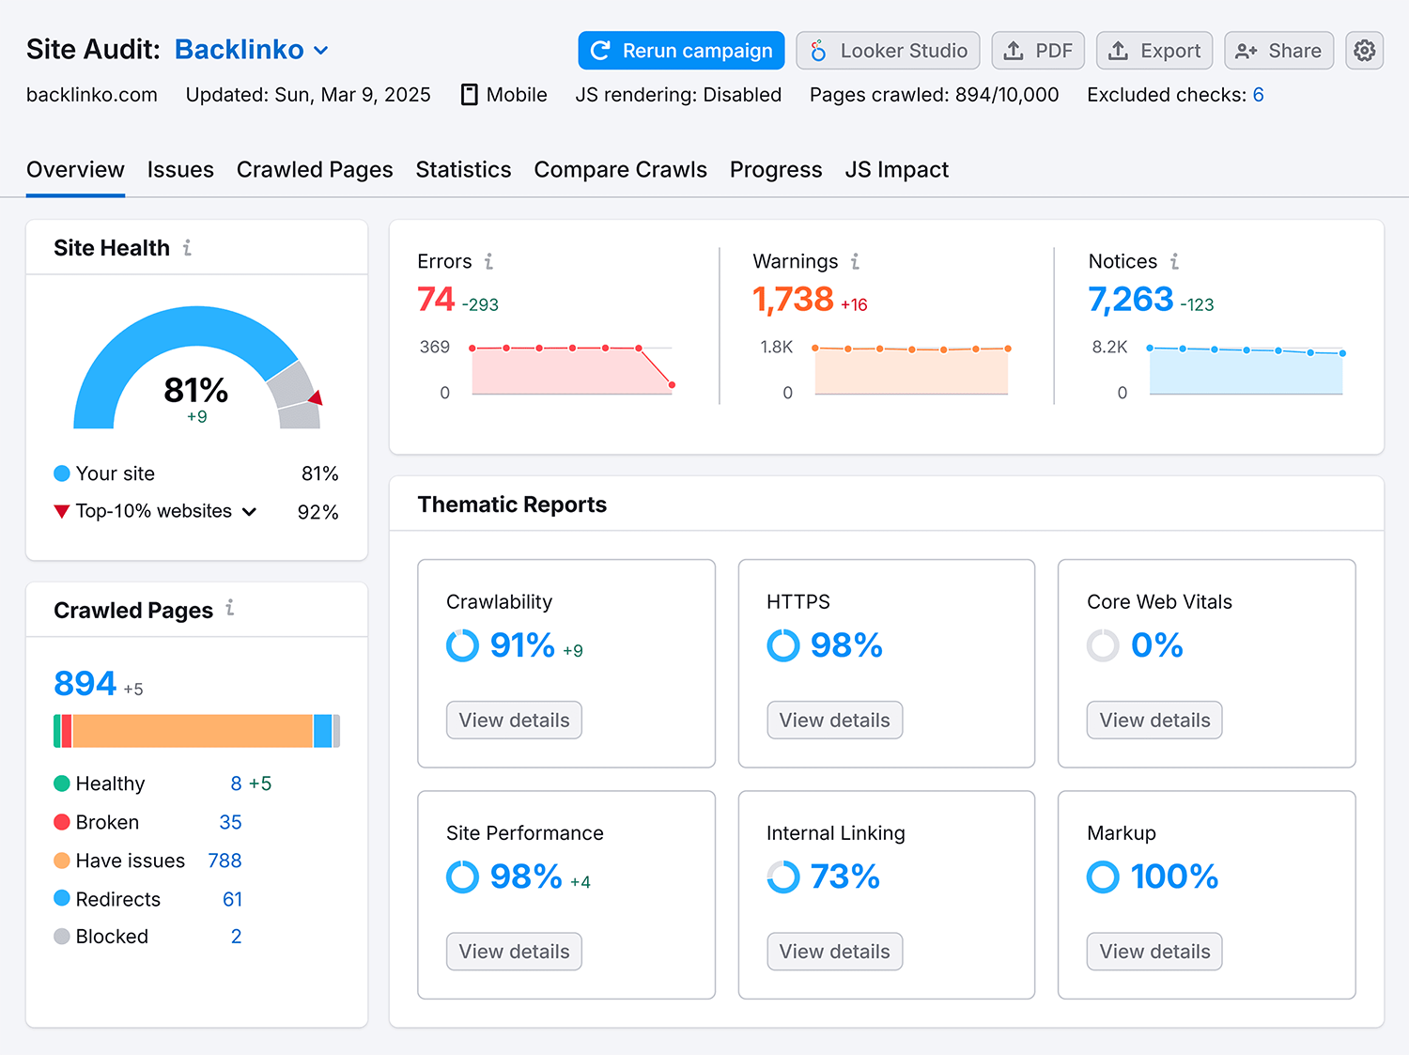Click the Export button
Image resolution: width=1409 pixels, height=1055 pixels.
tap(1154, 51)
